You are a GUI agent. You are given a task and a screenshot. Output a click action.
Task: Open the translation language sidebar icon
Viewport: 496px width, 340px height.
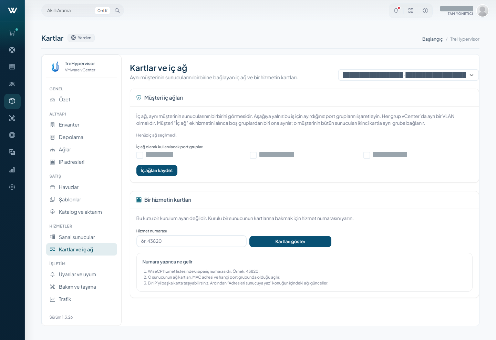[12, 152]
